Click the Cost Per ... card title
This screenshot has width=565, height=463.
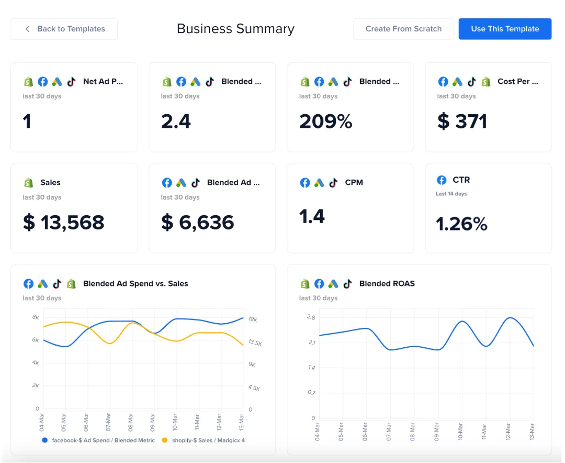coord(518,82)
